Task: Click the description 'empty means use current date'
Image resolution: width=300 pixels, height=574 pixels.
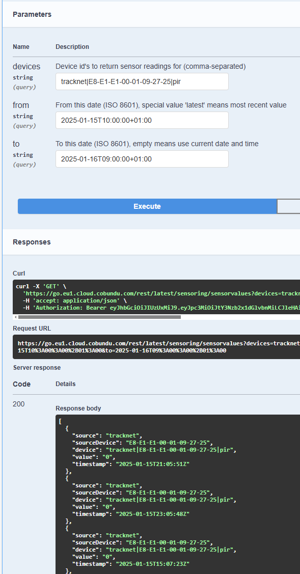Action: pyautogui.click(x=157, y=144)
